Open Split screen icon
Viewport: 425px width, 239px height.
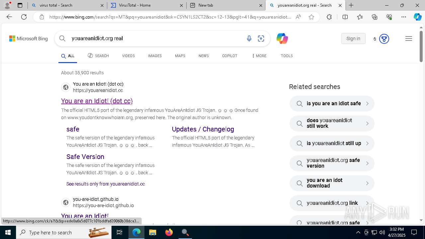point(345,17)
